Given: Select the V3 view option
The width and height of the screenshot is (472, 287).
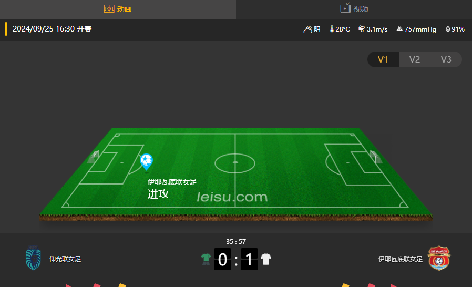Looking at the screenshot, I should (446, 59).
